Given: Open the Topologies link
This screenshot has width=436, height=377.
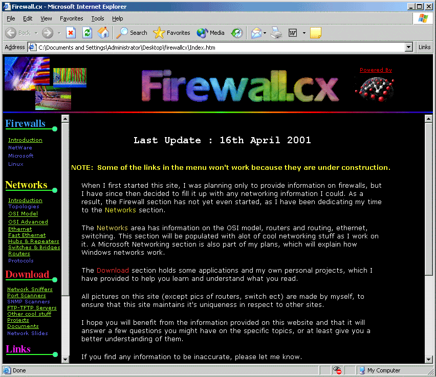Looking at the screenshot, I should click(24, 206).
